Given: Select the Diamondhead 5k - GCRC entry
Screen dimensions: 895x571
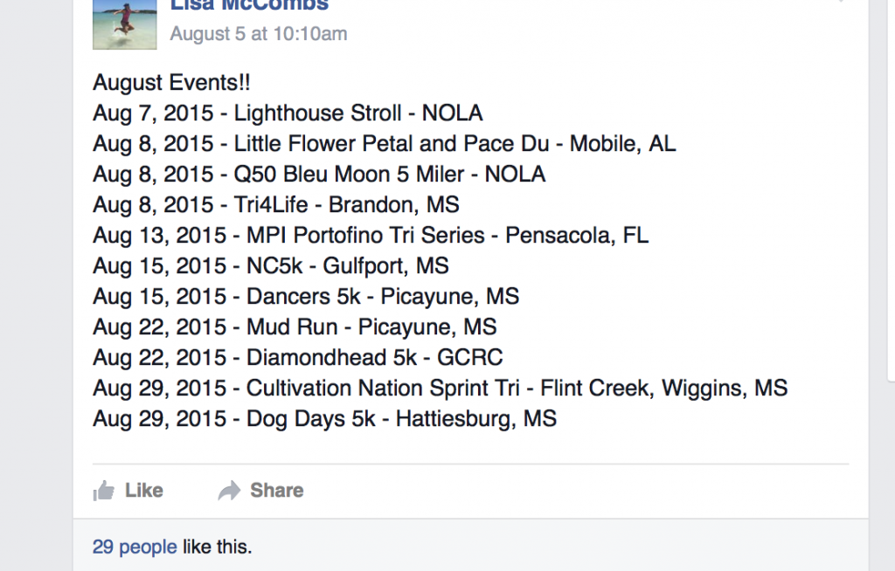Looking at the screenshot, I should coord(297,358).
